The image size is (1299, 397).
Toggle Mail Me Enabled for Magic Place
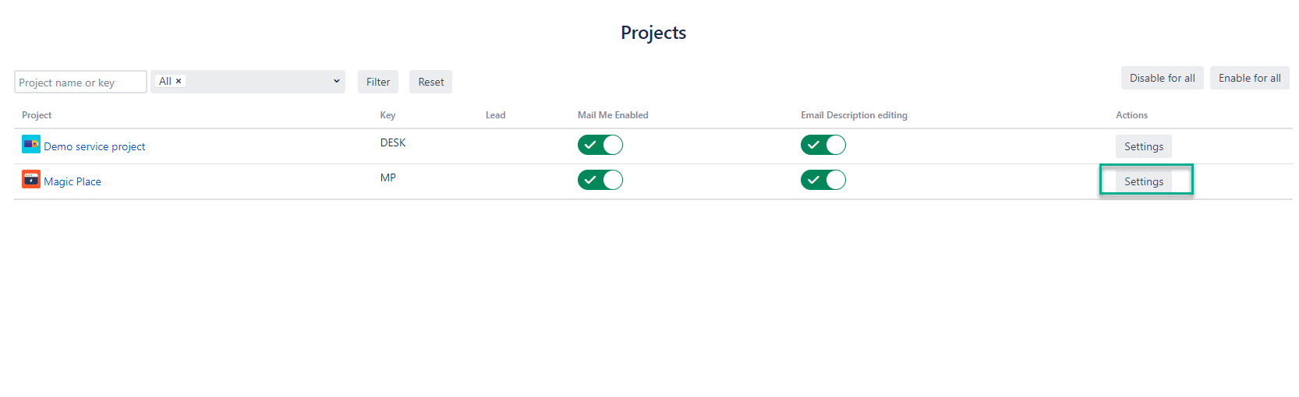(x=600, y=180)
